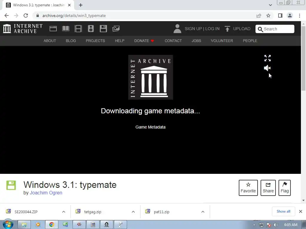Click the Favorite button
This screenshot has width=306, height=229.
[248, 188]
